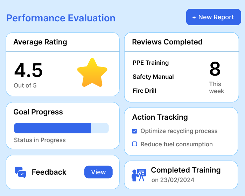Check Reduce fuel consumption checkbox

(134, 144)
